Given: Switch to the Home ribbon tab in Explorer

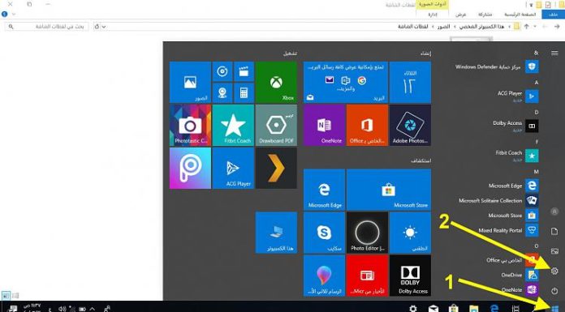Looking at the screenshot, I should coord(520,15).
